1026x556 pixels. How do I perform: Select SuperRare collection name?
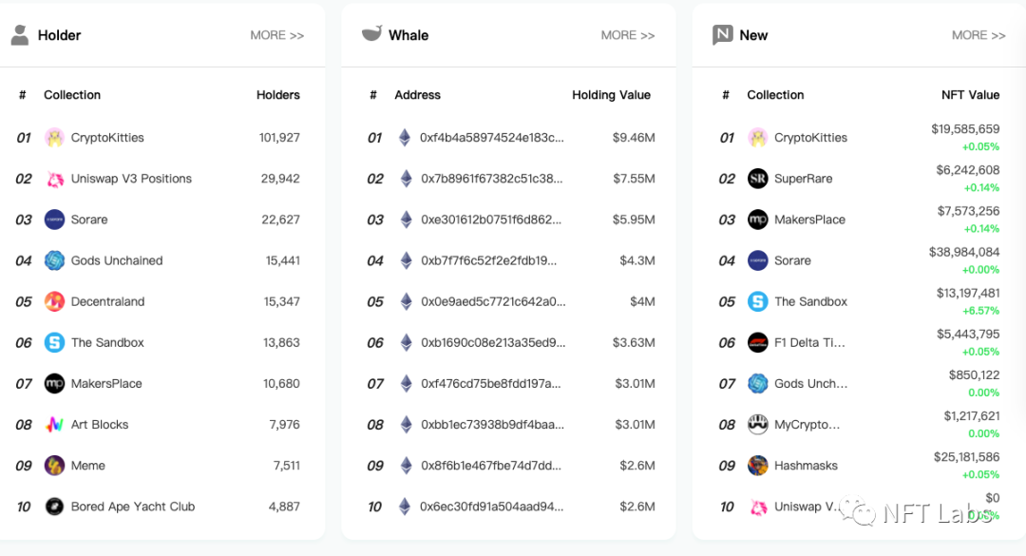pos(804,179)
